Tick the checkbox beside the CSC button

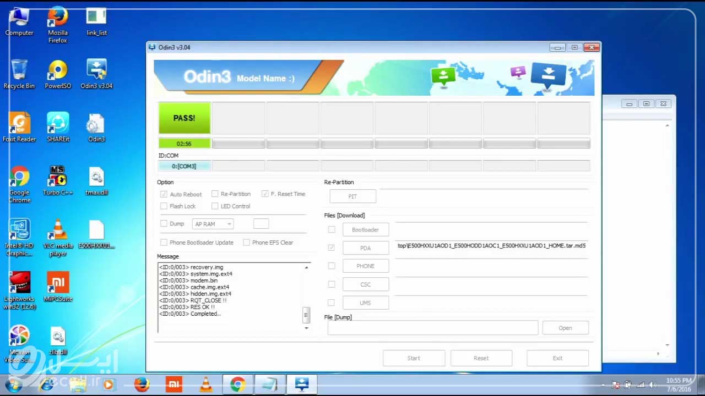[331, 284]
